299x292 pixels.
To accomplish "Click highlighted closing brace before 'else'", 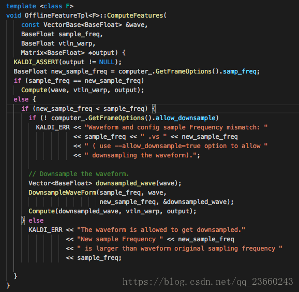I will [23, 221].
